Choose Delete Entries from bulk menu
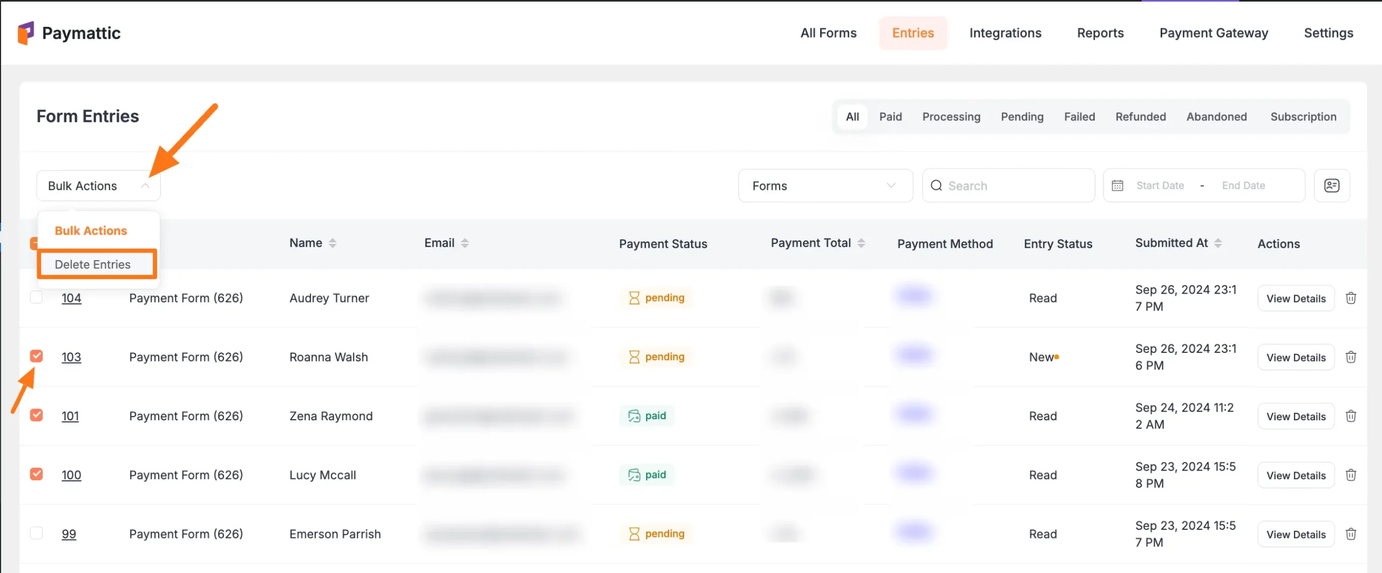This screenshot has height=573, width=1382. [93, 264]
